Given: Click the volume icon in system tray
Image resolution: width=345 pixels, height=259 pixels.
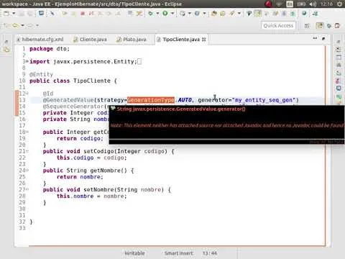Looking at the screenshot, I should 313,4.
